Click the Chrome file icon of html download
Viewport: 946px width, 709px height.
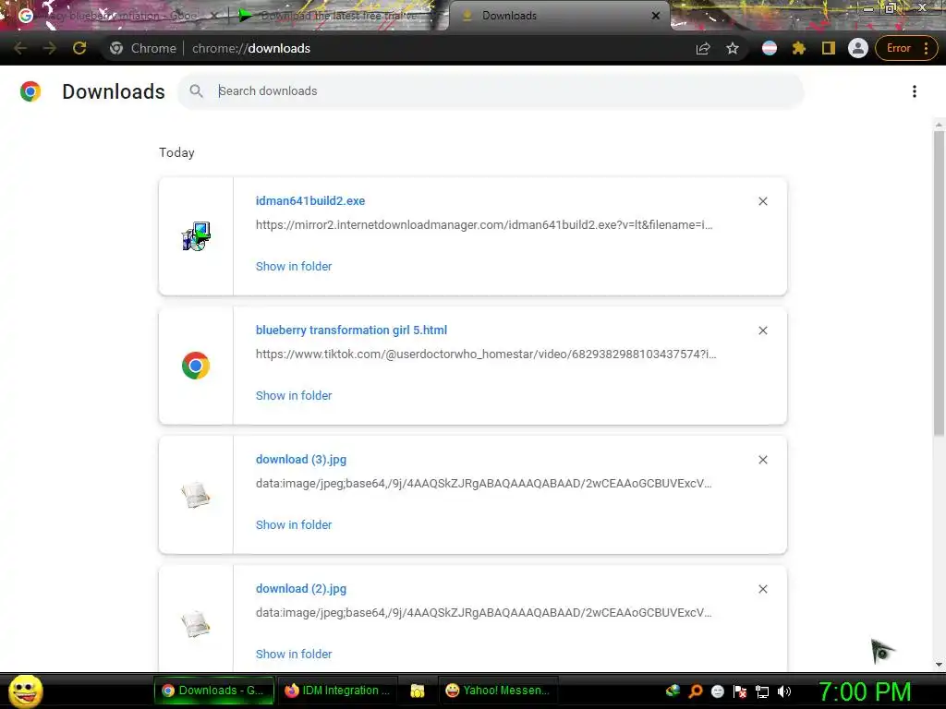coord(196,366)
